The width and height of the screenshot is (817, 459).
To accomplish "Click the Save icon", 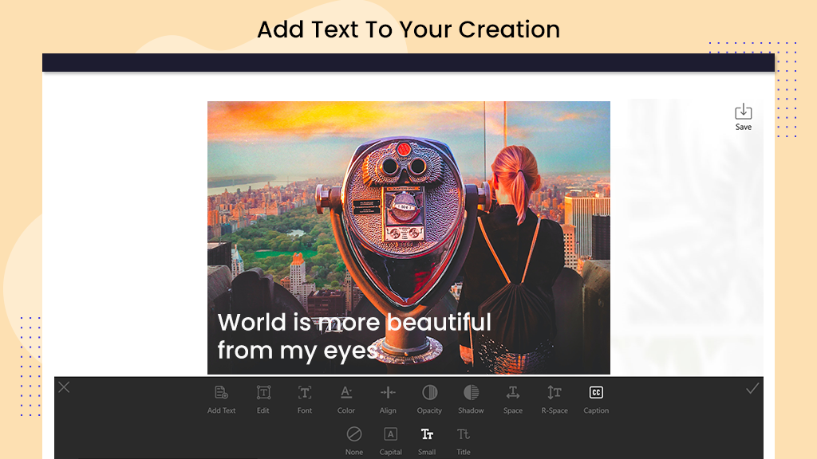I will click(x=743, y=116).
